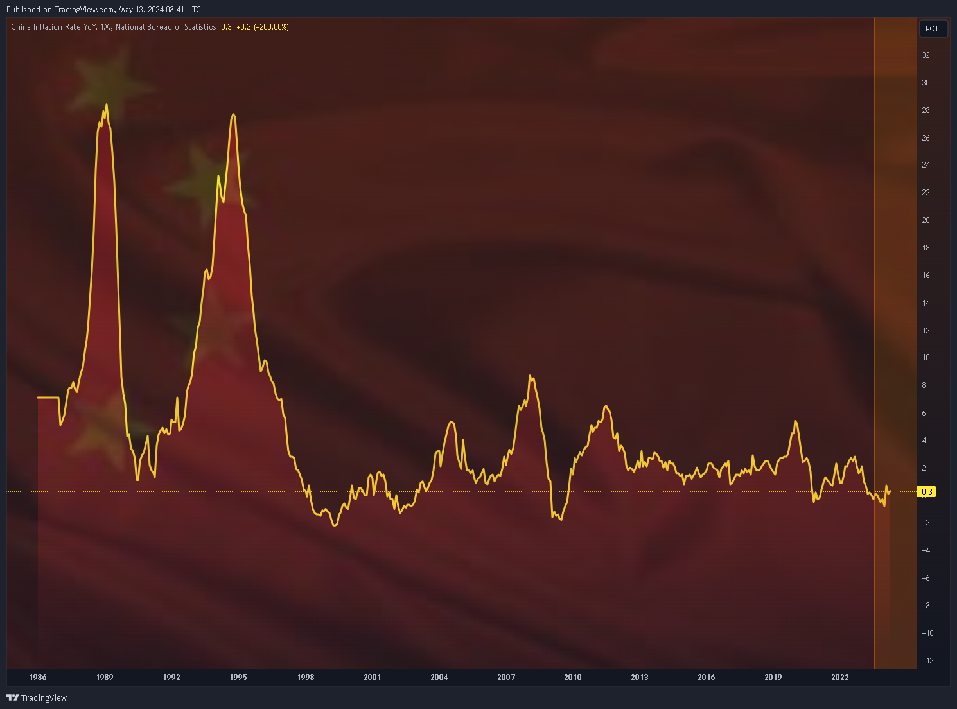Select the 2022 label on the time axis
Viewport: 957px width, 709px height.
(x=840, y=678)
